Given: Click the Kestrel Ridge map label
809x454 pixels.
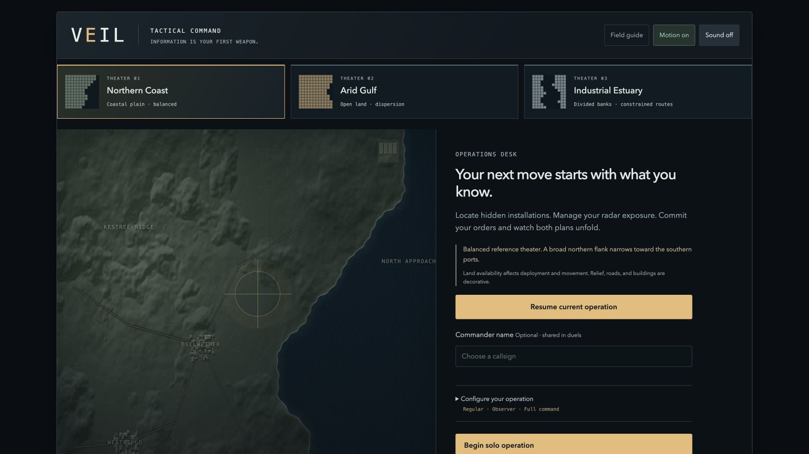Looking at the screenshot, I should click(129, 227).
